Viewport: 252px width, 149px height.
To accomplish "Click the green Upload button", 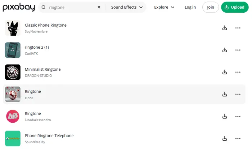I will (234, 7).
